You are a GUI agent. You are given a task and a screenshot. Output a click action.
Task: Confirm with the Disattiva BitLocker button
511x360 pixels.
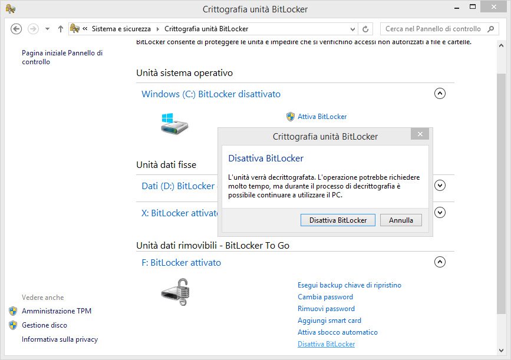pos(338,220)
